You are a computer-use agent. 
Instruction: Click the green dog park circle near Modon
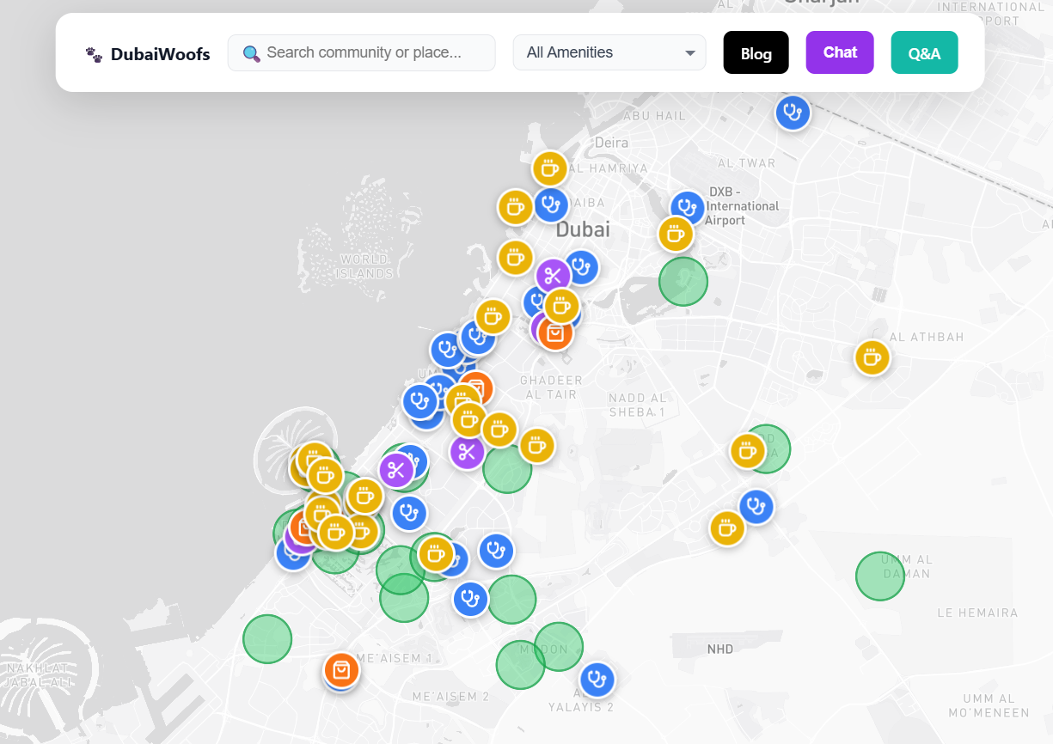(559, 646)
